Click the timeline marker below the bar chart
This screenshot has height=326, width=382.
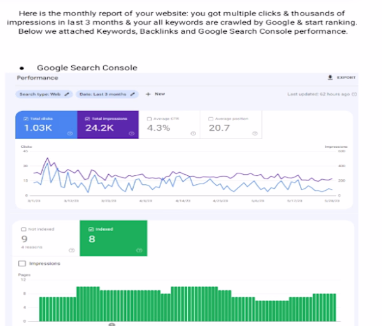click(x=111, y=324)
